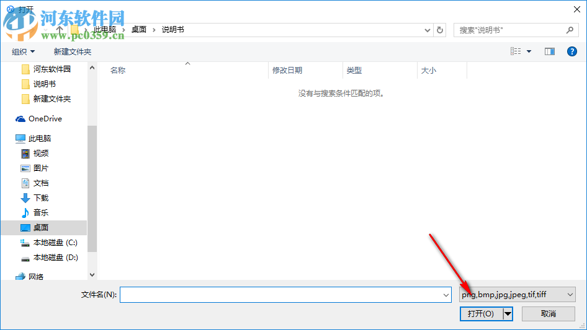Click the Videos film icon in the sidebar
Image resolution: width=587 pixels, height=330 pixels.
25,154
